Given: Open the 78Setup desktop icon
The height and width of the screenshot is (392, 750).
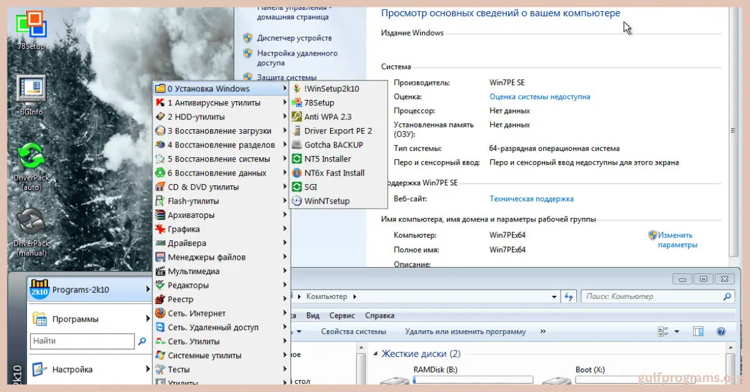Looking at the screenshot, I should pyautogui.click(x=31, y=26).
